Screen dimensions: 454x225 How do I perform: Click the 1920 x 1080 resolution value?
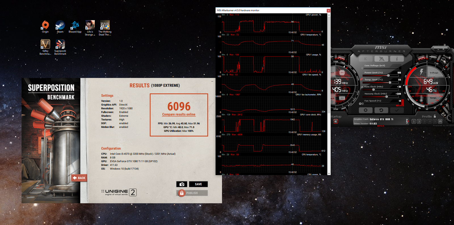[126, 108]
